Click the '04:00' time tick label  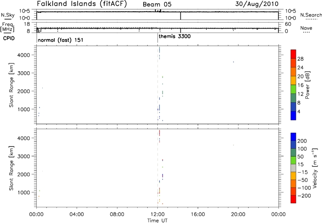click(76, 215)
